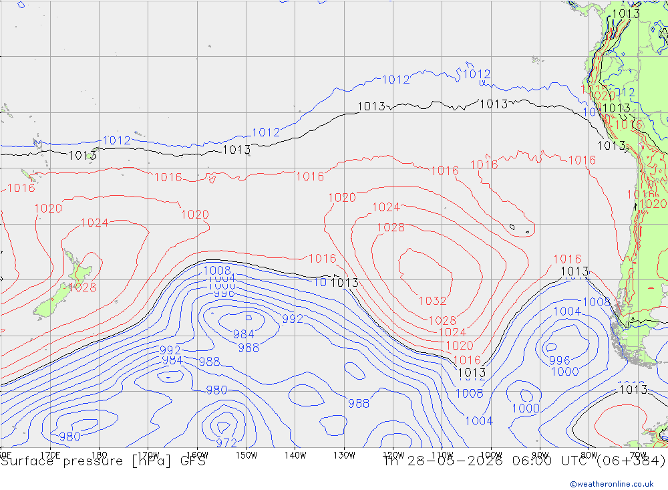Click the 1008 blue label near 160W
This screenshot has width=668, height=490.
[x=217, y=271]
